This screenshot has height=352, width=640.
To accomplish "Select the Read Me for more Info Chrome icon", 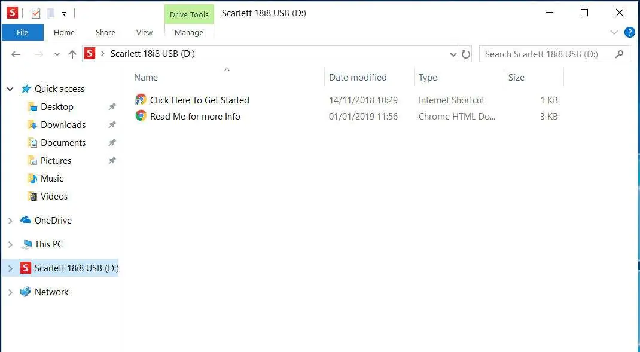I will click(141, 117).
